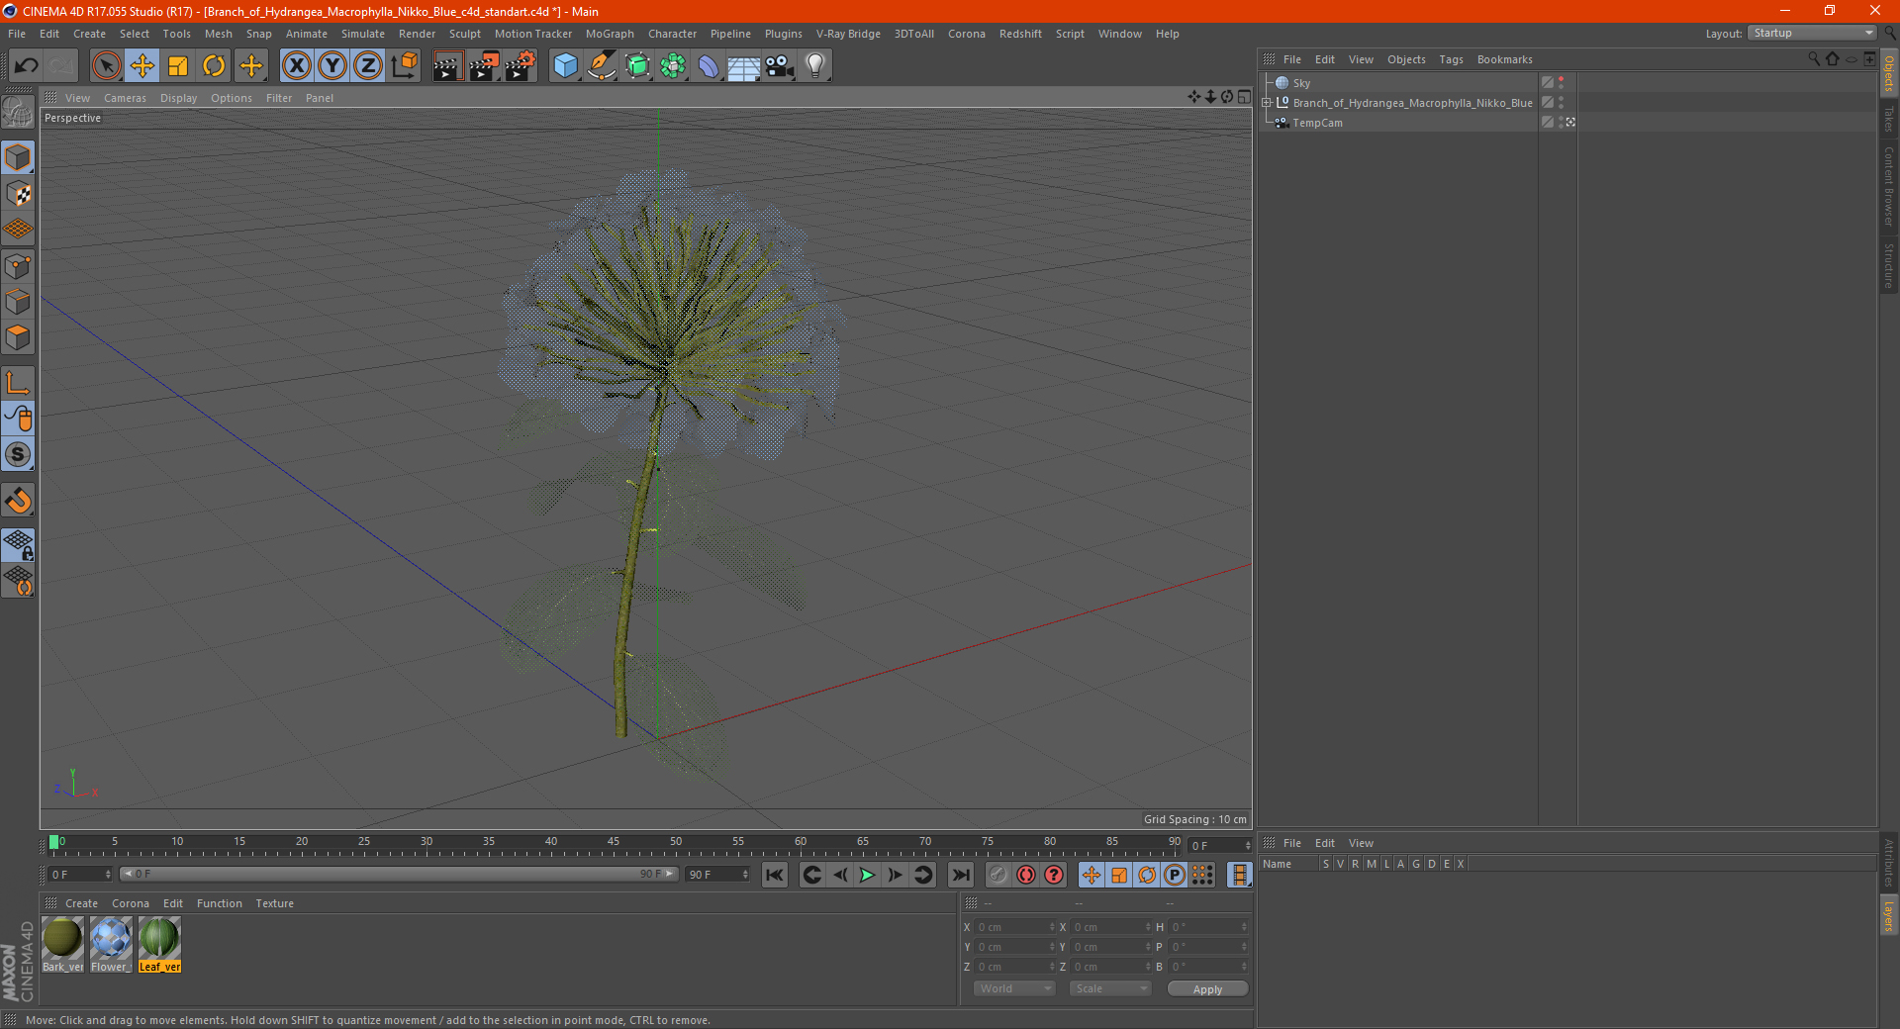1900x1029 pixels.
Task: Toggle Locked Workplane icon
Action: tap(18, 545)
